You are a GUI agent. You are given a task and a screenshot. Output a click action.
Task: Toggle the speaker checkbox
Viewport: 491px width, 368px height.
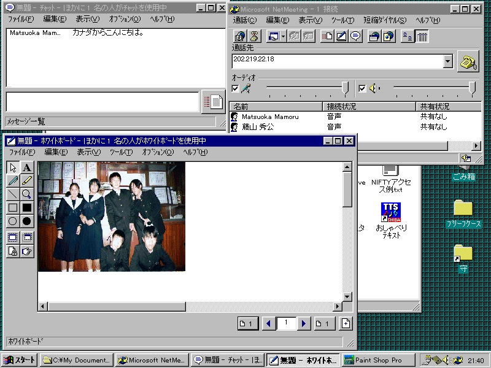pos(362,88)
